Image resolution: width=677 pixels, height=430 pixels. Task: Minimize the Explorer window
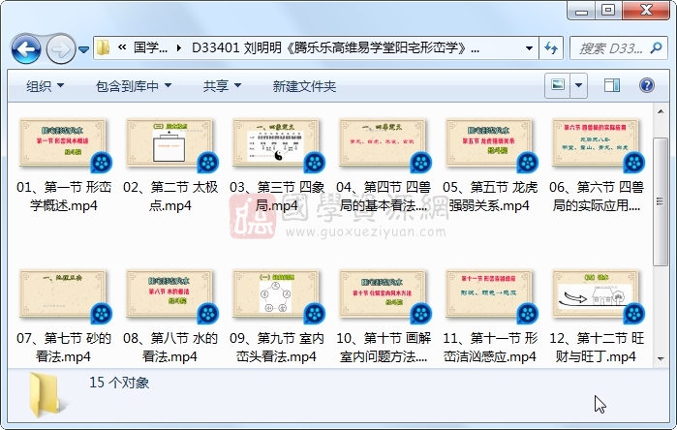pos(581,11)
